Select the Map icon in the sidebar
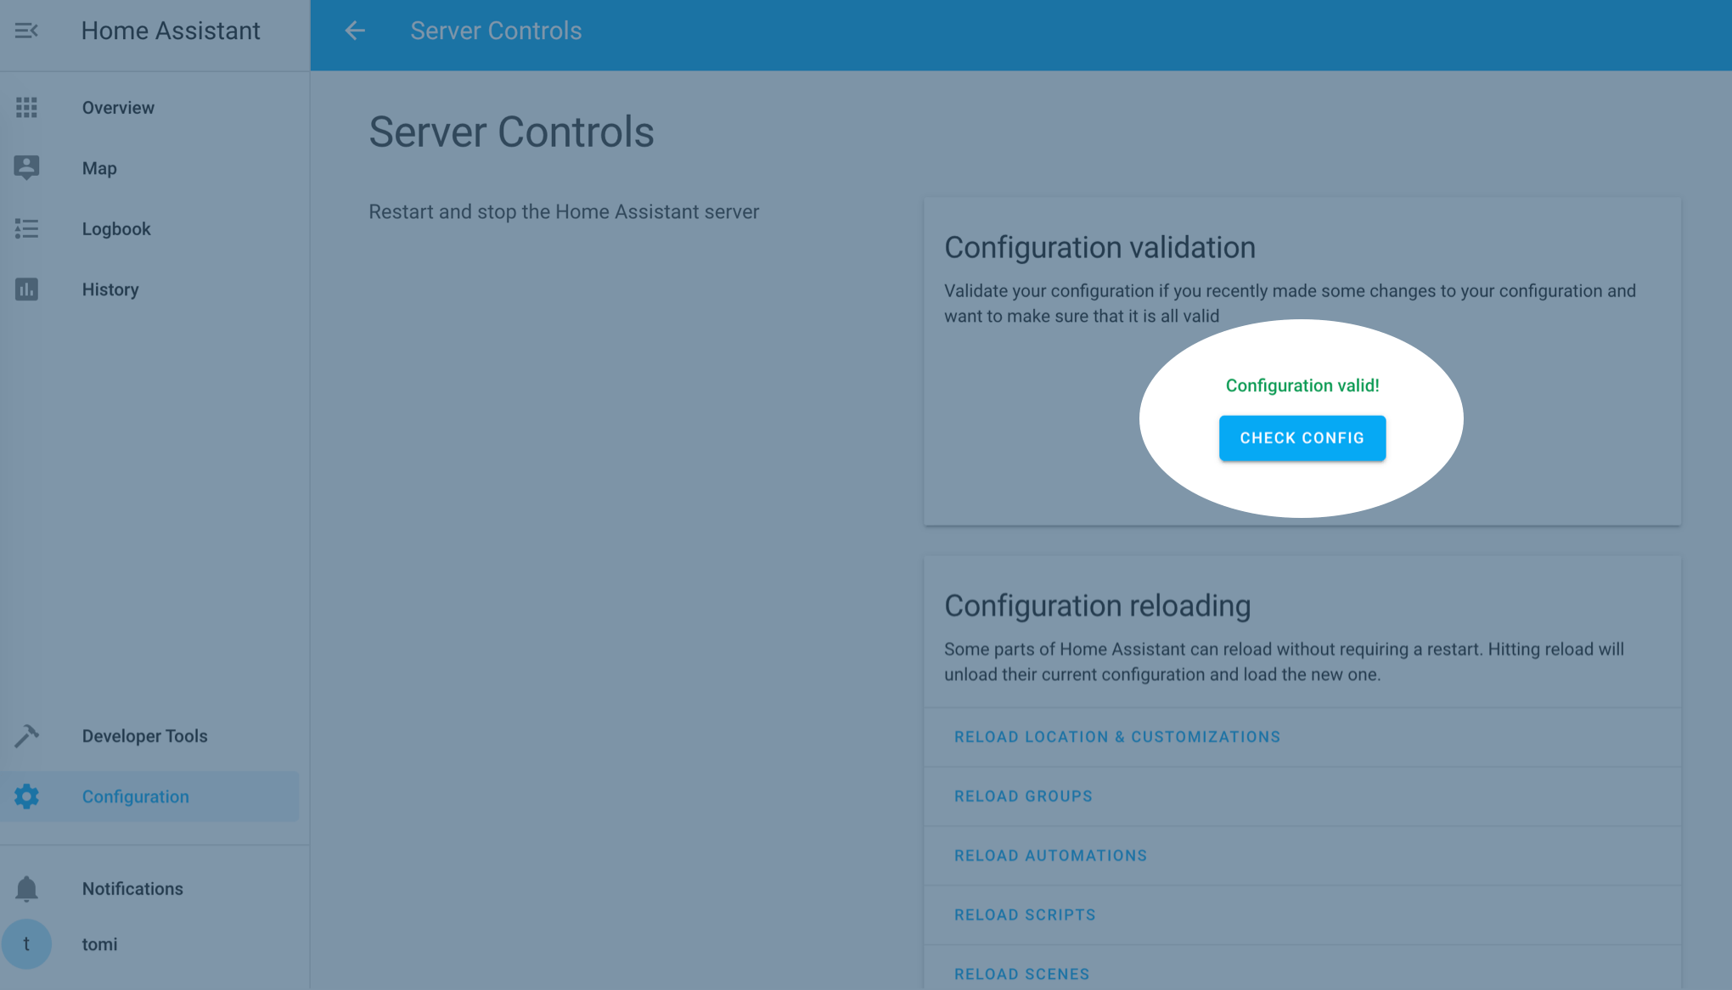This screenshot has width=1732, height=990. (x=26, y=167)
